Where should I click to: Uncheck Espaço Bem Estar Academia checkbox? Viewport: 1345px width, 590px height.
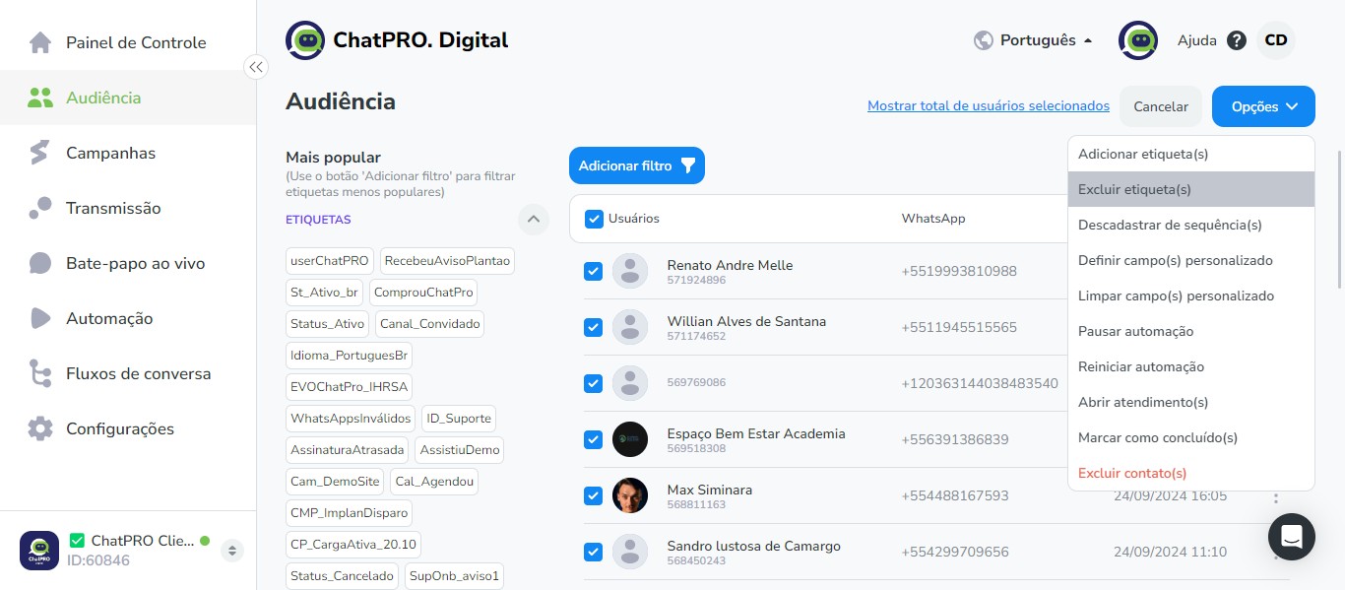click(x=593, y=439)
